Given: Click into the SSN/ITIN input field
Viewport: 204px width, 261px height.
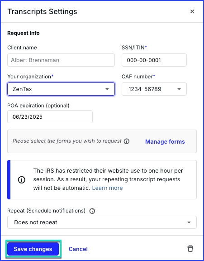Looking at the screenshot, I should [x=154, y=60].
